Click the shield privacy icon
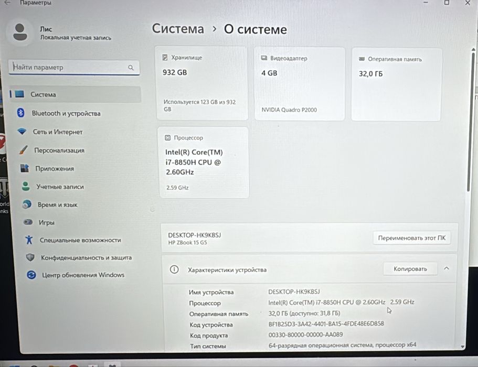 click(30, 257)
